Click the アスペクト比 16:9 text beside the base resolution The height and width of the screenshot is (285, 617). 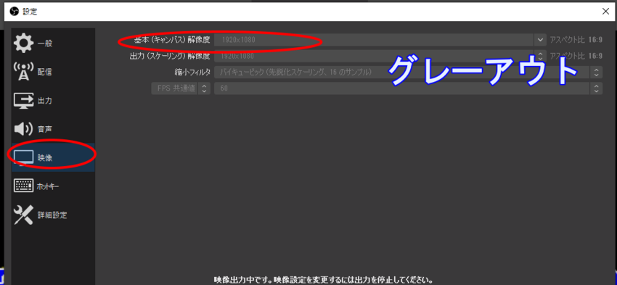pos(576,40)
